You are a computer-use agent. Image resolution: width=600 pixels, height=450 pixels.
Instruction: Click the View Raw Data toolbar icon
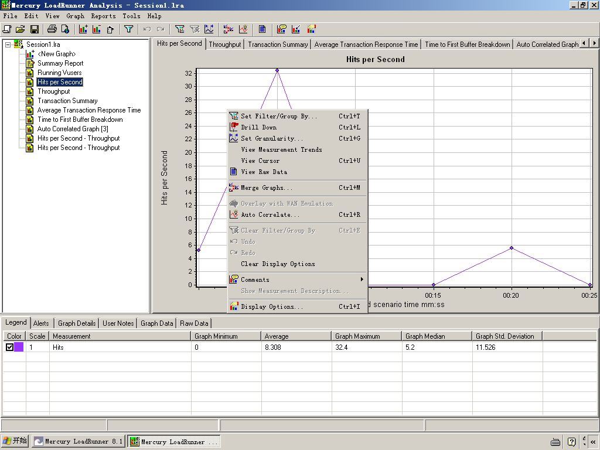262,29
